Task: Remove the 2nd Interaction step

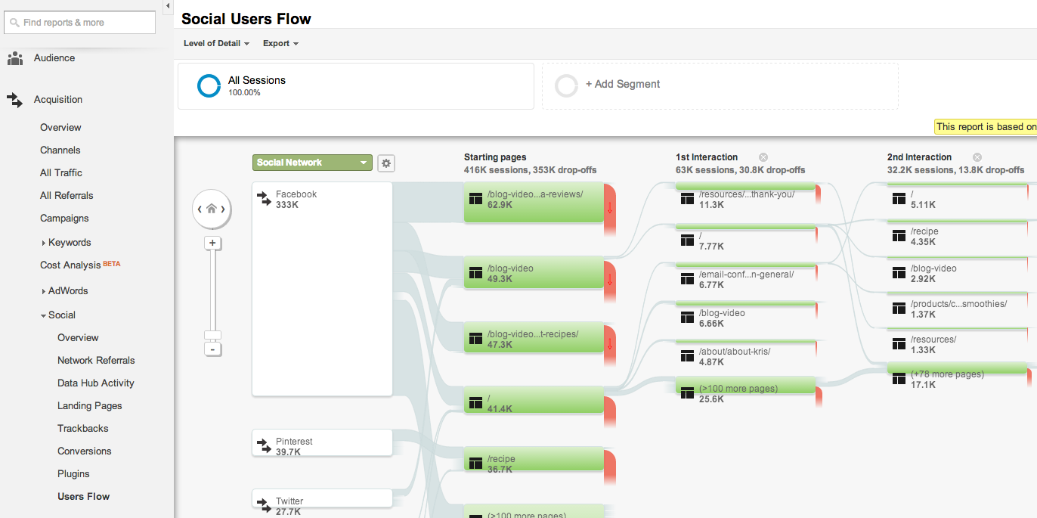Action: [x=977, y=157]
